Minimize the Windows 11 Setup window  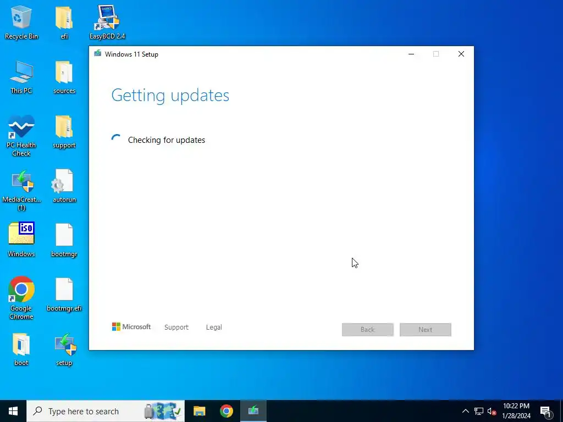pos(411,54)
